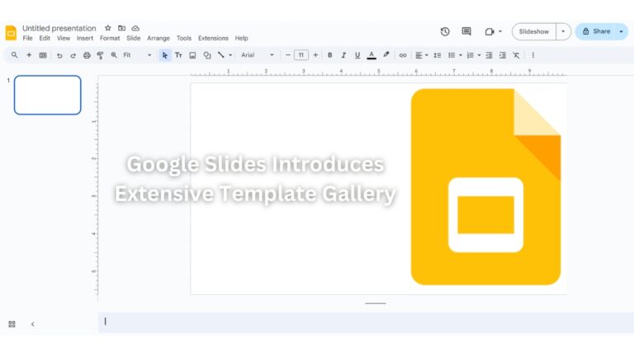Screen dimensions: 634x356
Task: Decrease font size with minus
Action: point(288,55)
